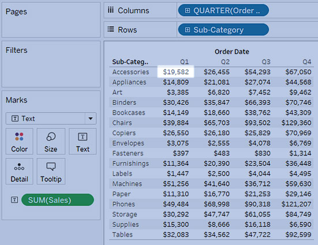Select the Accessories row label
This screenshot has width=318, height=245.
coord(130,72)
